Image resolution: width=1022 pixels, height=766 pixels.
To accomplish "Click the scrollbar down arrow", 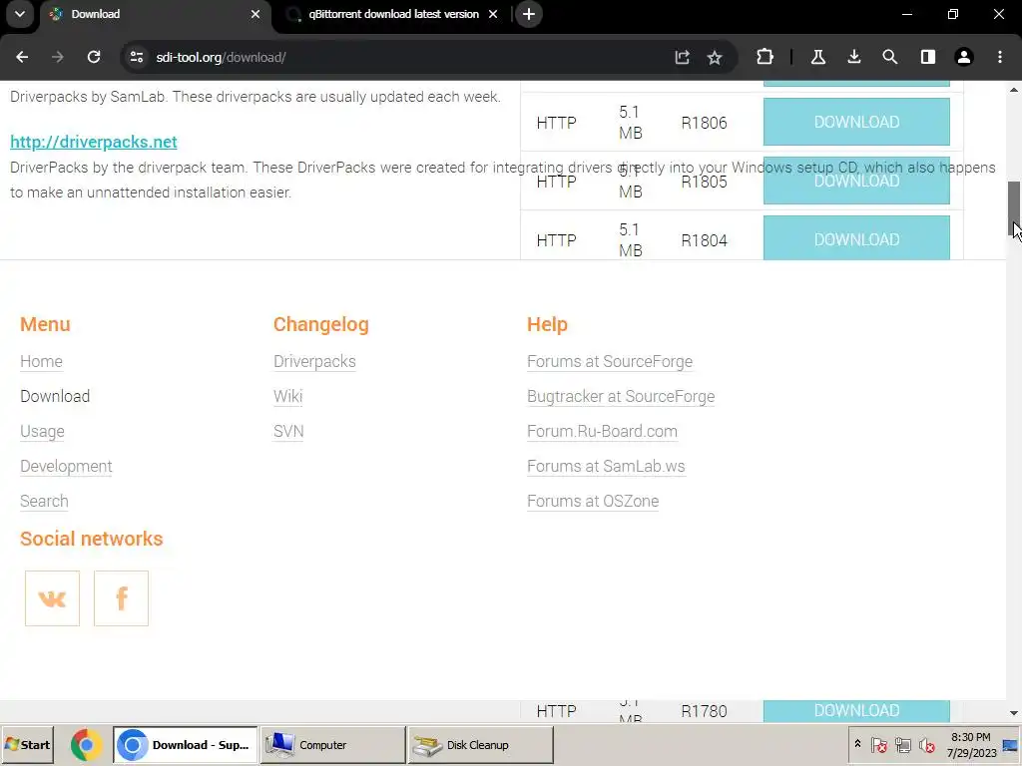I will pos(1014,713).
